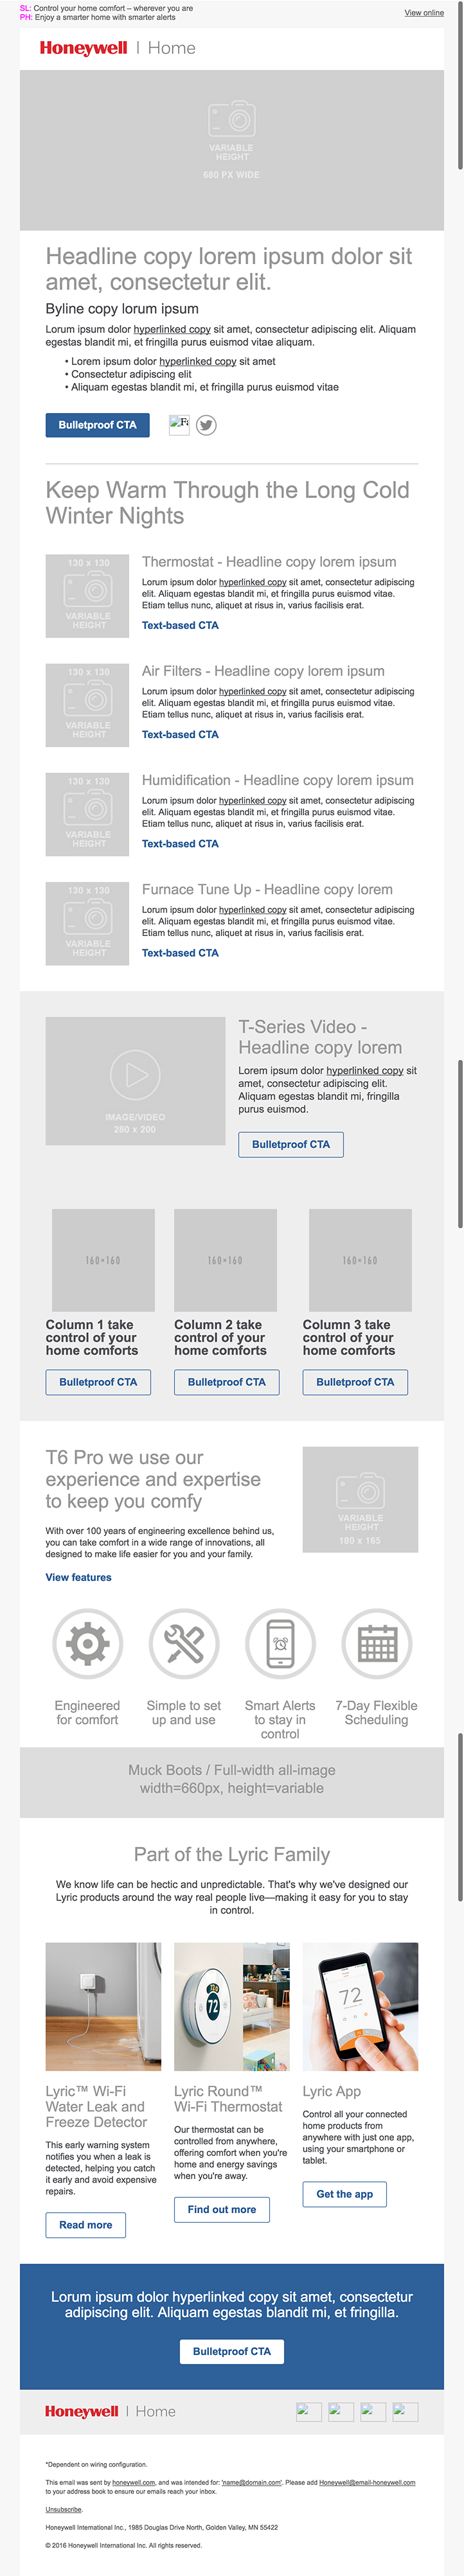
Task: Click the wrench and screwdriver tools icon
Action: [x=184, y=1643]
